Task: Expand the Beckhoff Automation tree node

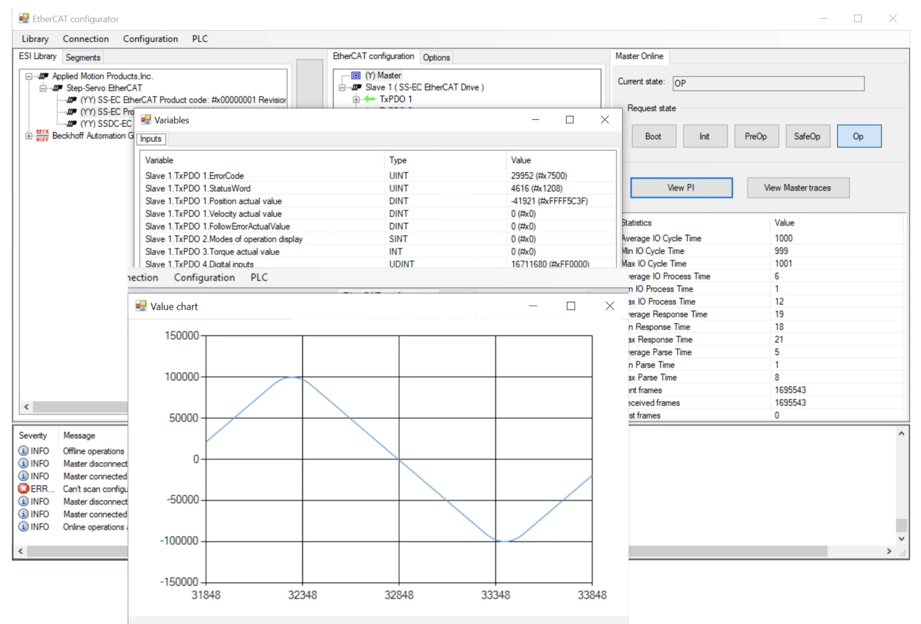Action: pyautogui.click(x=29, y=135)
